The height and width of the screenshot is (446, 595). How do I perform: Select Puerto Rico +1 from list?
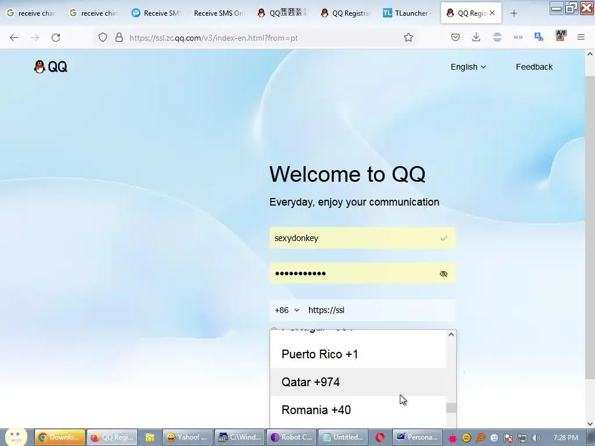(358, 354)
